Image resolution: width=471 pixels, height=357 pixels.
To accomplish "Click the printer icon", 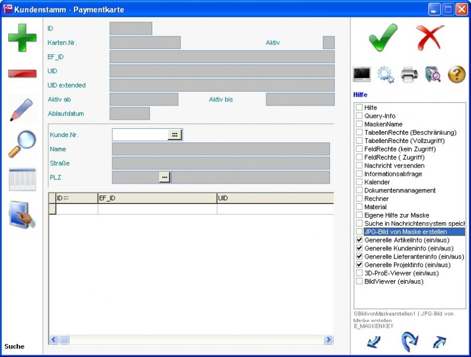I will (410, 74).
